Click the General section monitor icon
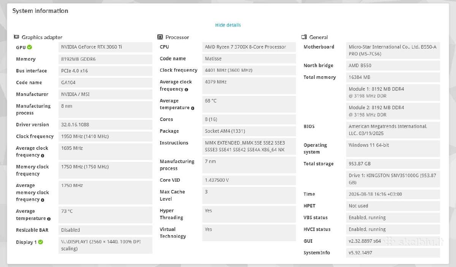This screenshot has width=456, height=267. 304,37
